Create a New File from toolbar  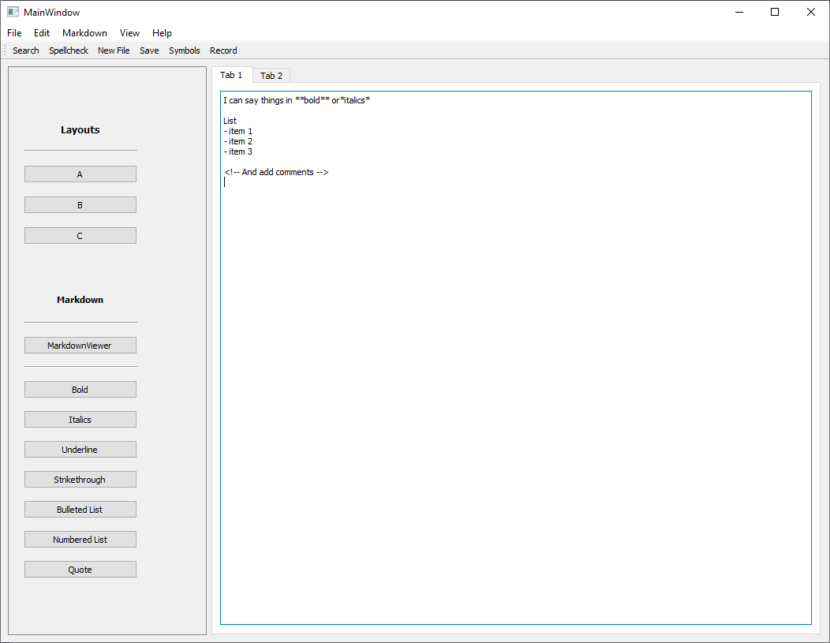(114, 50)
